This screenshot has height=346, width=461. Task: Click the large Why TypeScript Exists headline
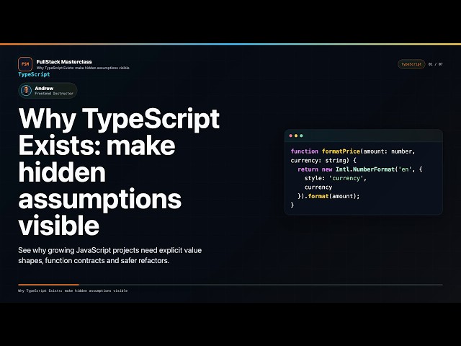pos(119,172)
